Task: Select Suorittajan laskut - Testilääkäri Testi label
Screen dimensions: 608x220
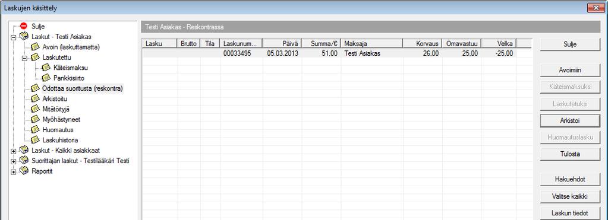Action: tap(80, 161)
